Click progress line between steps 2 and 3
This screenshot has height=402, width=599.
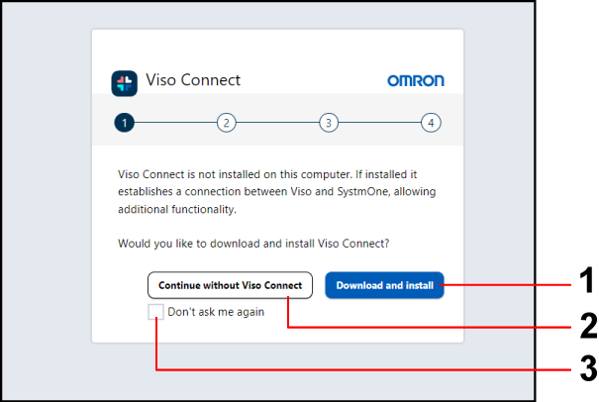(x=277, y=123)
